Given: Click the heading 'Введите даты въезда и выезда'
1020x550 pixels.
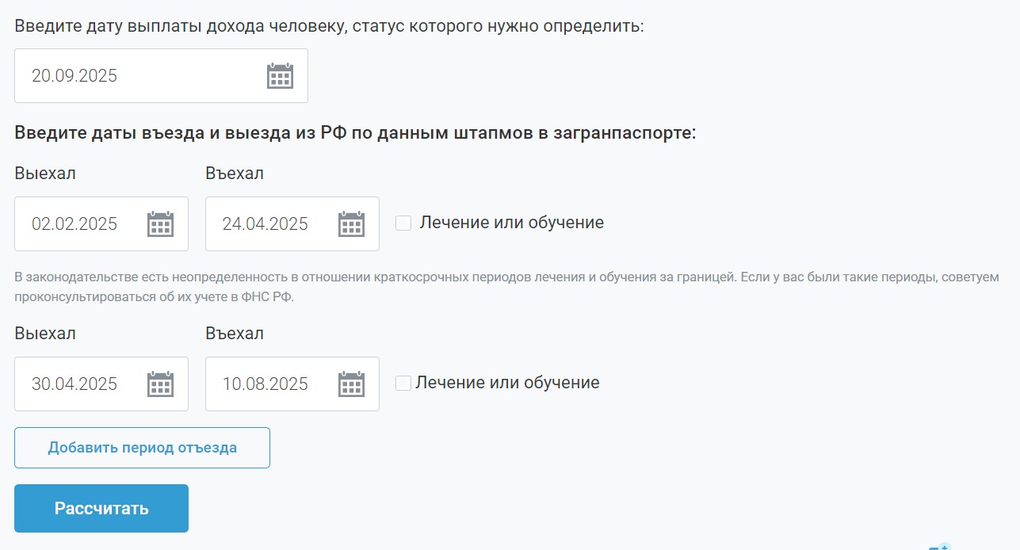Looking at the screenshot, I should click(355, 132).
